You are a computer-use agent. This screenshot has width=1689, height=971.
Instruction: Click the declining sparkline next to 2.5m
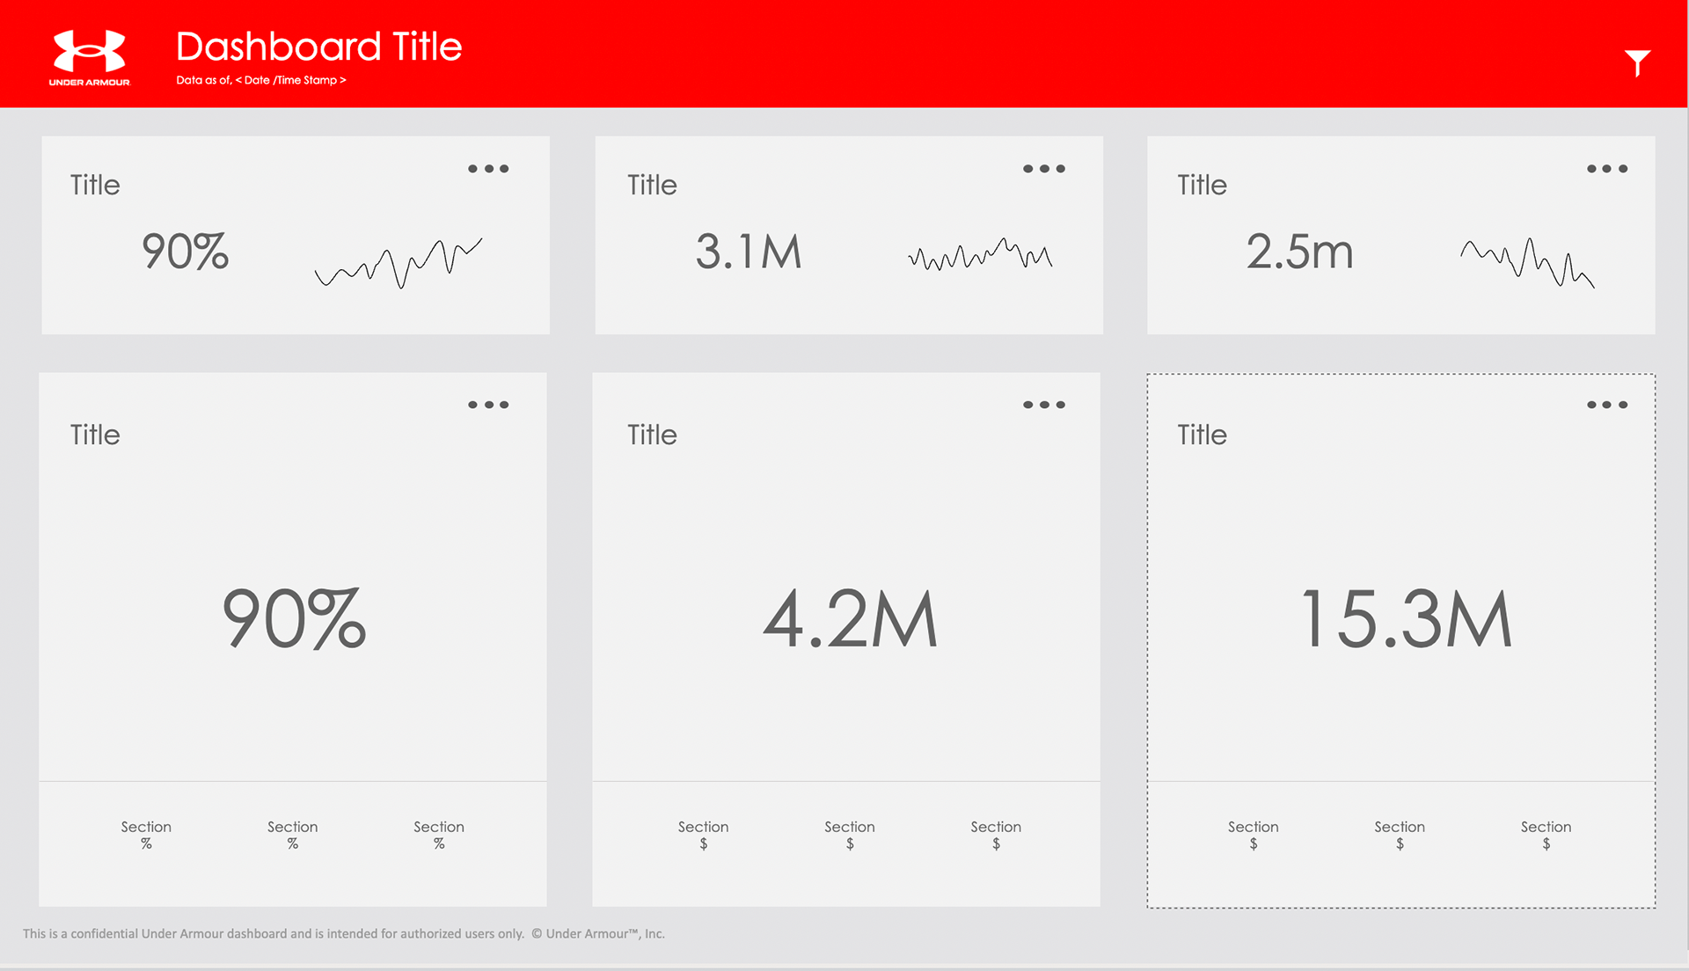point(1526,262)
